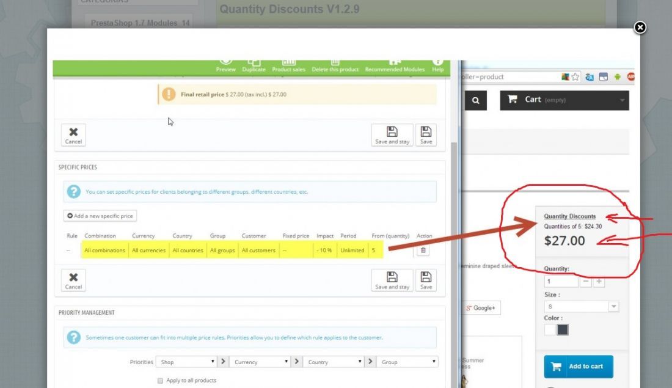This screenshot has width=672, height=388.
Task: Click Save and stay below prices table
Action: click(392, 280)
